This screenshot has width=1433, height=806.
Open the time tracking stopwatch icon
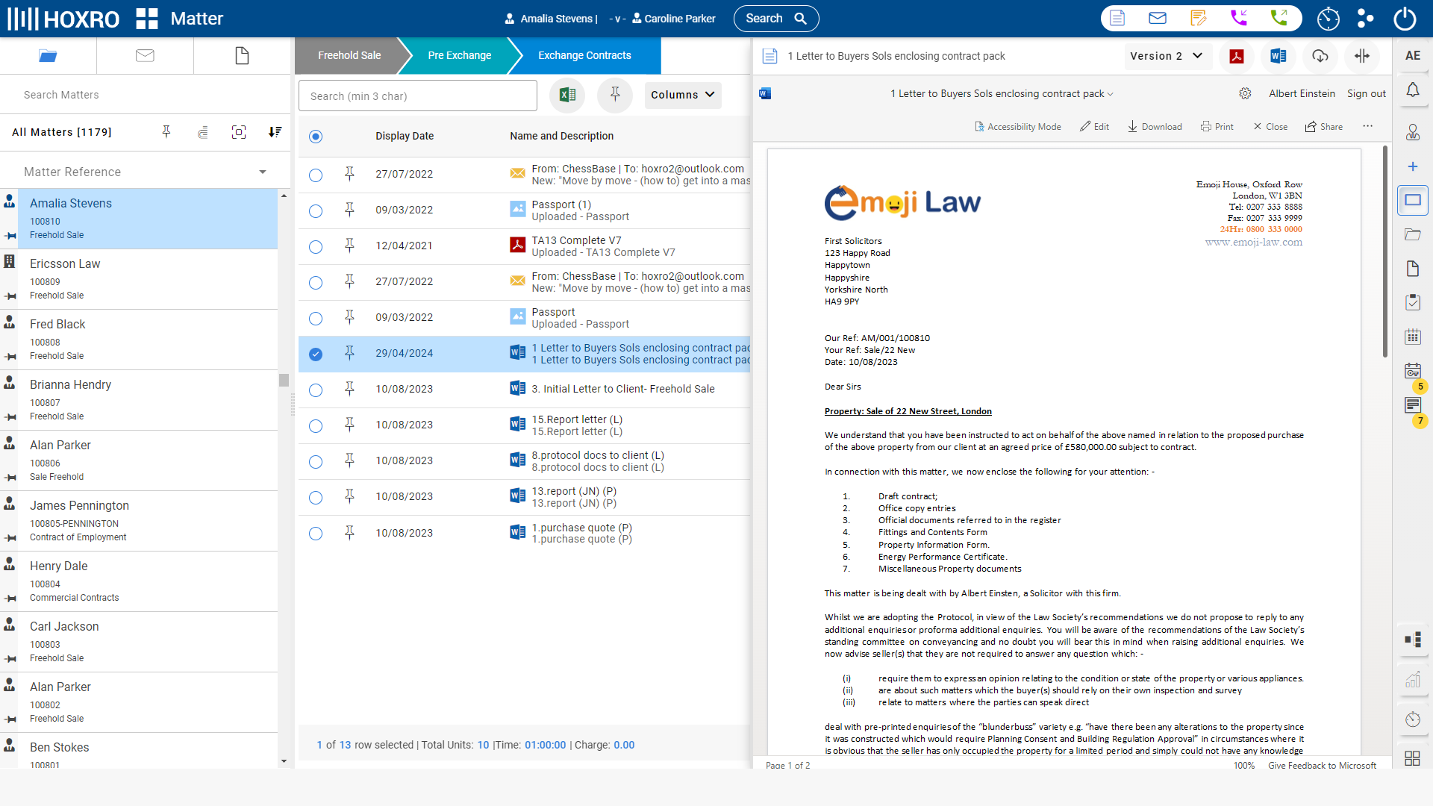tap(1329, 19)
